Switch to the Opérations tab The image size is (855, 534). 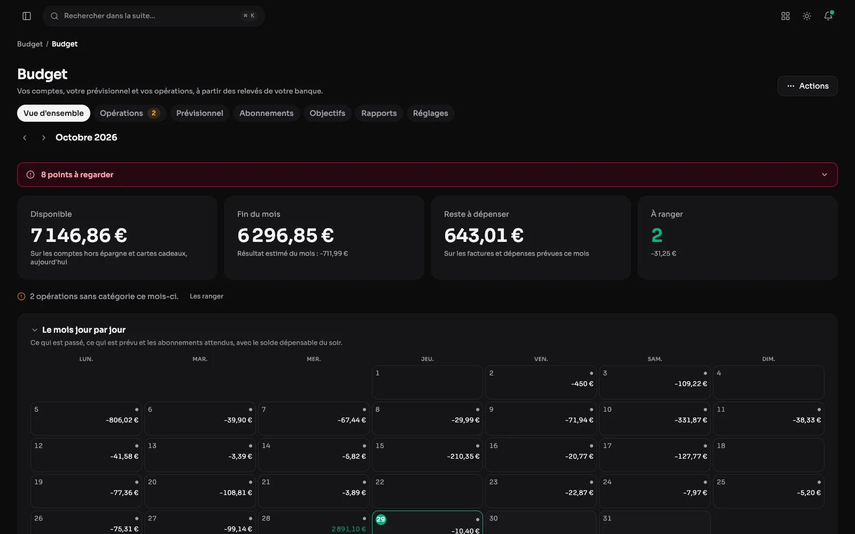tap(130, 113)
